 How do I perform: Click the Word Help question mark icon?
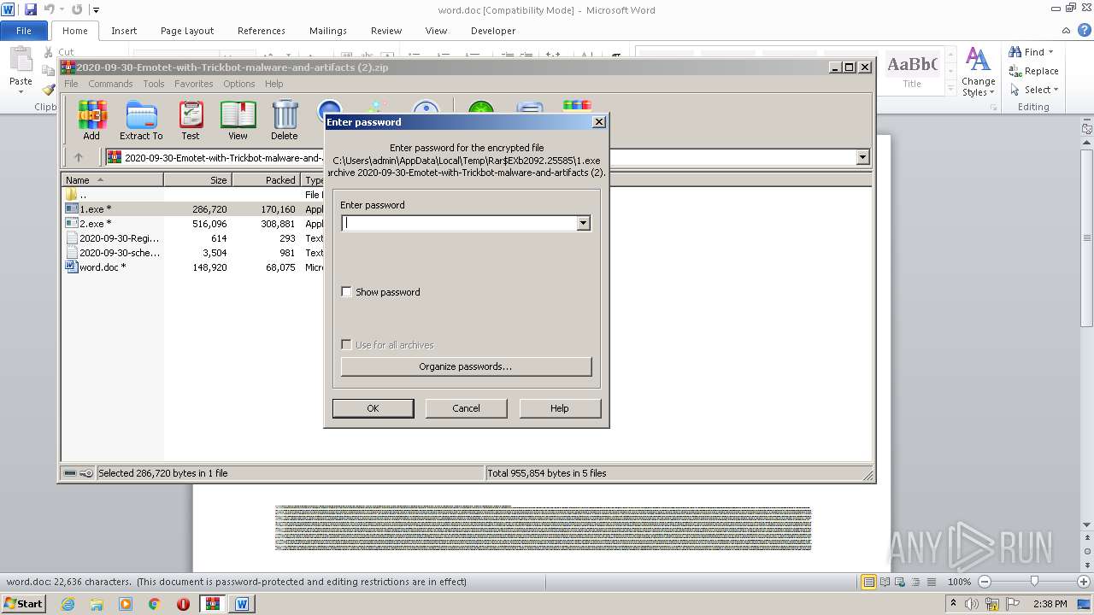(x=1085, y=30)
